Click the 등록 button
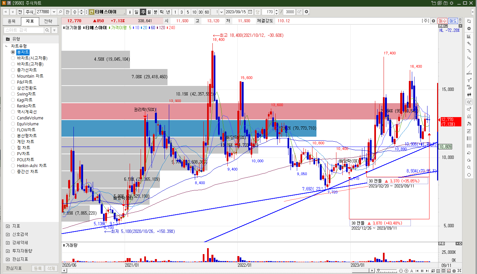Image resolution: width=477 pixels, height=274 pixels. coord(38,268)
